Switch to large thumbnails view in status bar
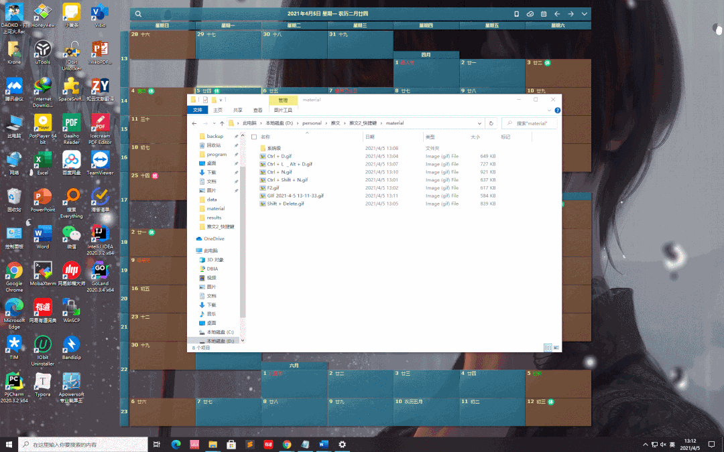Screen dimensions: 724x452 tap(556, 348)
